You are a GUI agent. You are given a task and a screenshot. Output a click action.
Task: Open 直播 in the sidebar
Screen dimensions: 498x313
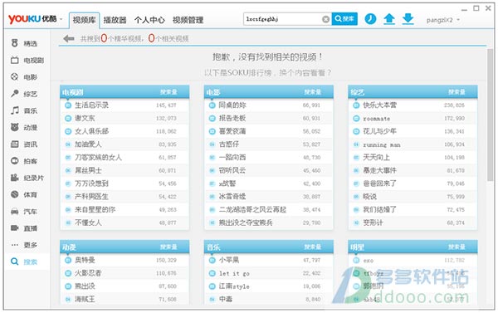[x=24, y=228]
